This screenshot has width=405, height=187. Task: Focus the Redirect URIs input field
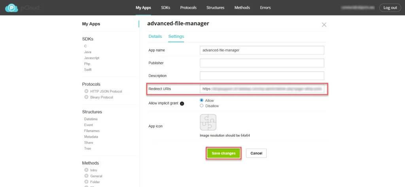262,89
